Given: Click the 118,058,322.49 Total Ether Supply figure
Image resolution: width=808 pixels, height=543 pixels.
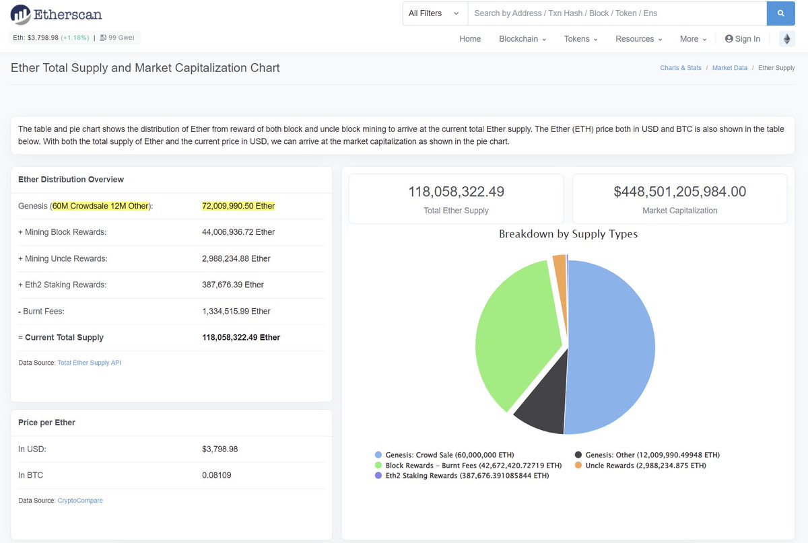Looking at the screenshot, I should [456, 192].
